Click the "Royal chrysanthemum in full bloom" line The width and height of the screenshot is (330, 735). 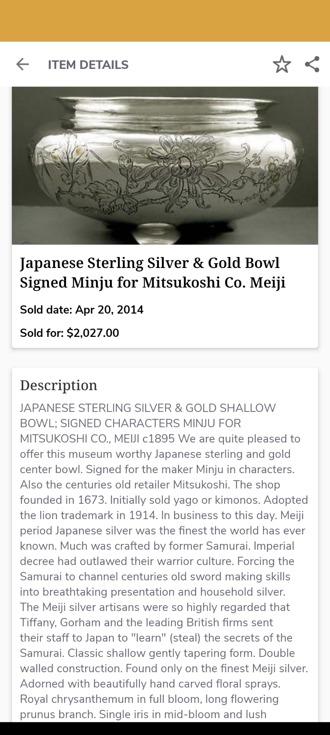click(x=149, y=699)
